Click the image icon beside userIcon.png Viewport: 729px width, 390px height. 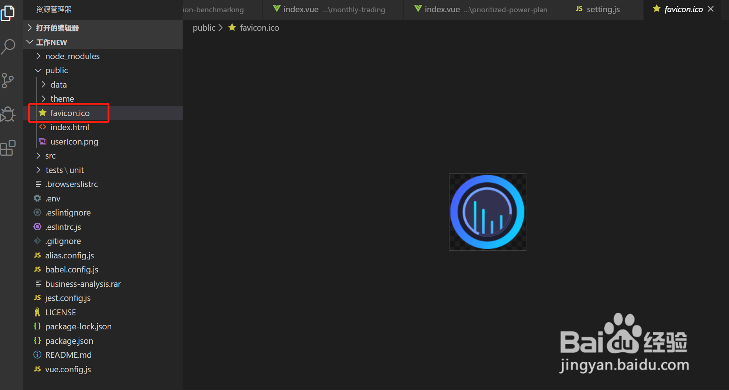click(x=43, y=142)
